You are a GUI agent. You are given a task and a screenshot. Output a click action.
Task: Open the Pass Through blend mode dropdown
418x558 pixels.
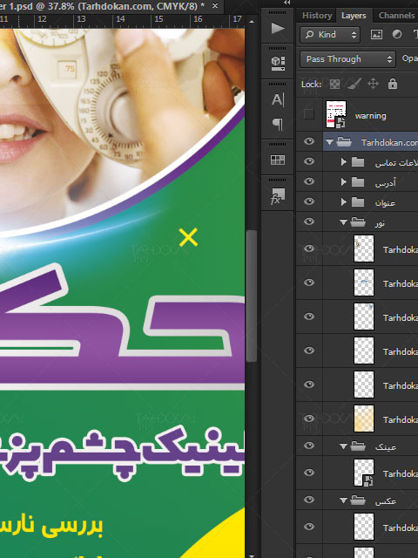347,59
